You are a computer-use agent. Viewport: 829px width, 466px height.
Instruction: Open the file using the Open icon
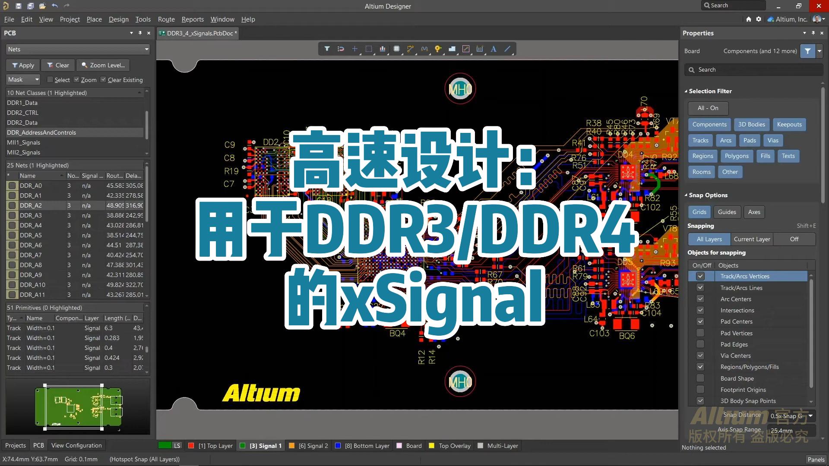point(42,6)
